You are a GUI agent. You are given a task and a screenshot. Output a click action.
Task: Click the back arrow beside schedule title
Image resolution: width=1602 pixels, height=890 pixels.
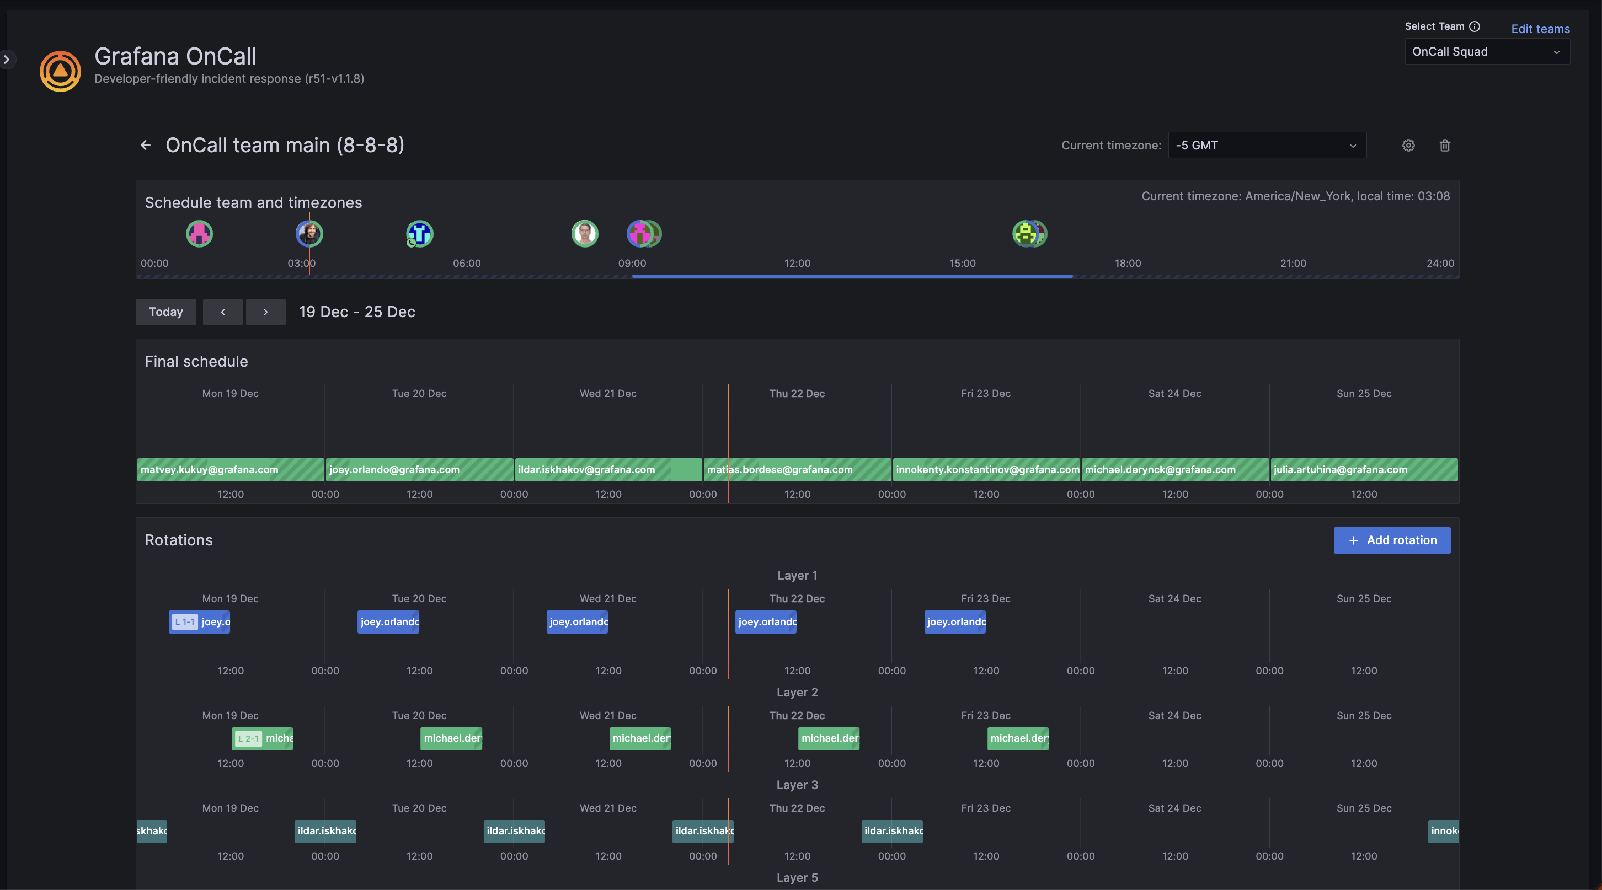146,146
